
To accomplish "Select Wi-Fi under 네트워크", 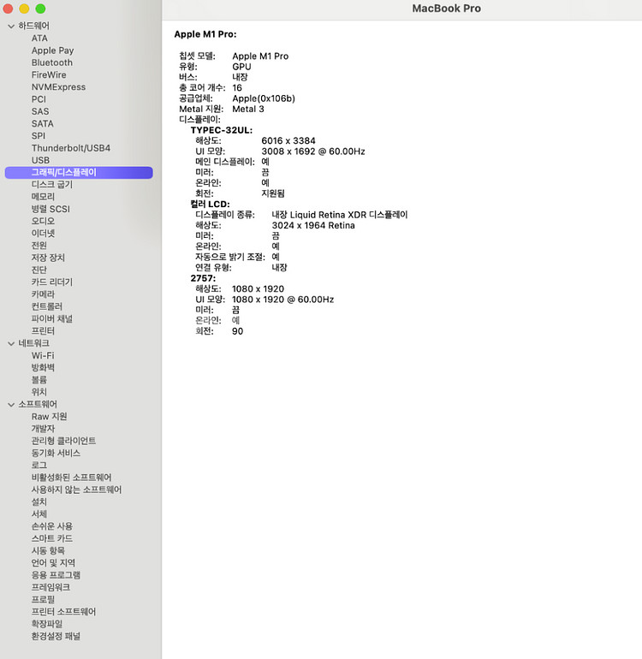I will point(43,355).
